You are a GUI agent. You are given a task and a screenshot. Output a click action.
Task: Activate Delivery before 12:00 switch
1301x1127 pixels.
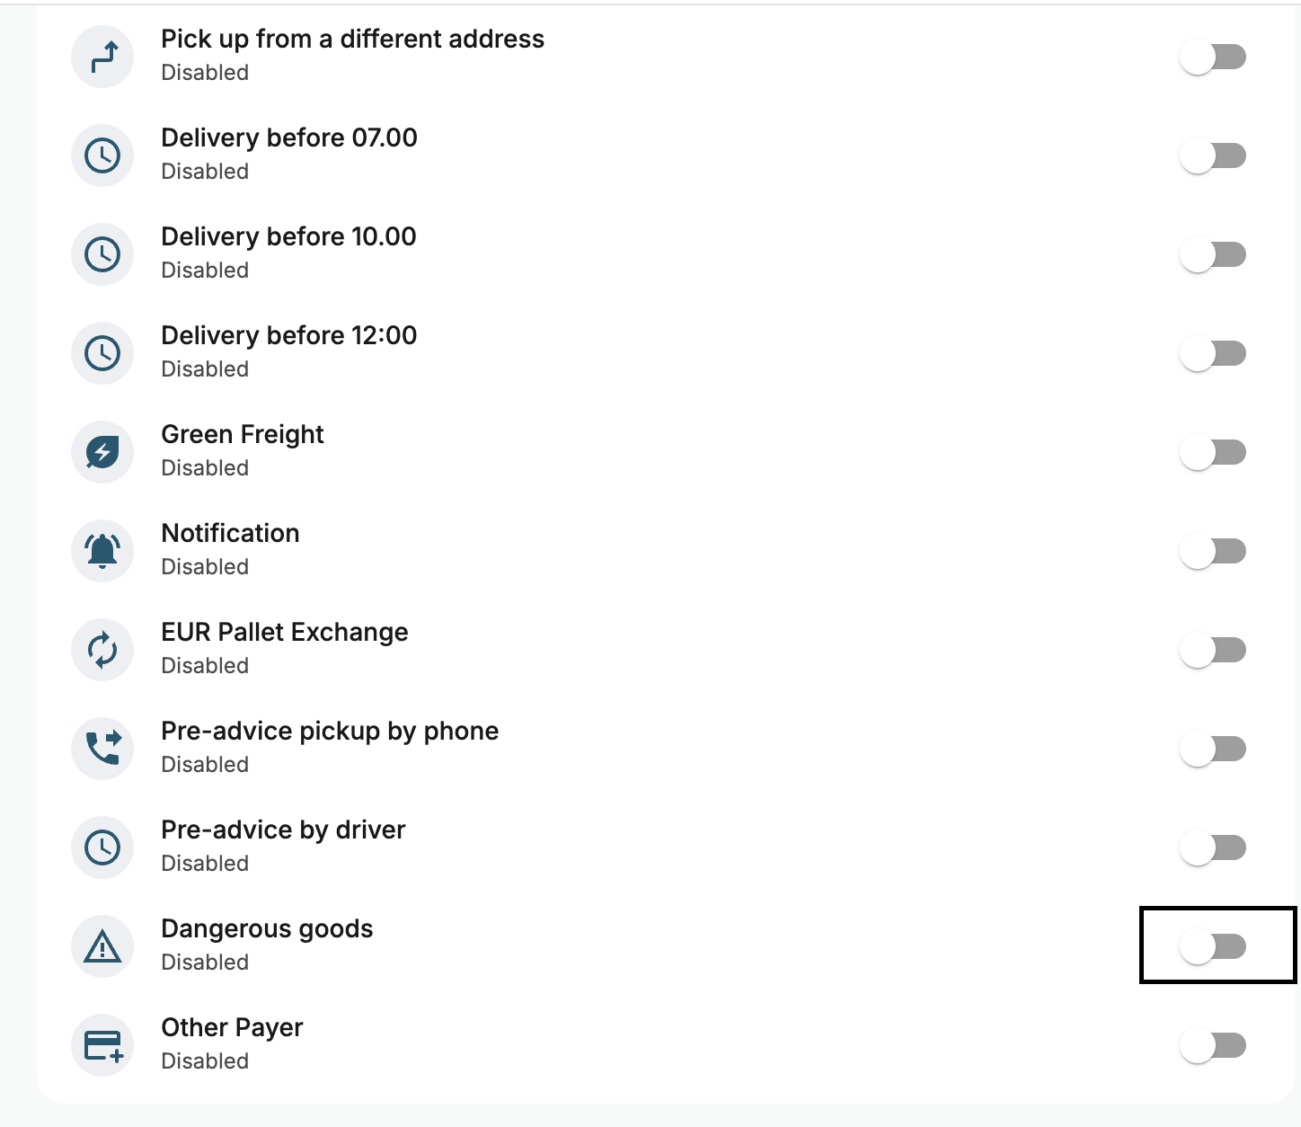point(1213,353)
